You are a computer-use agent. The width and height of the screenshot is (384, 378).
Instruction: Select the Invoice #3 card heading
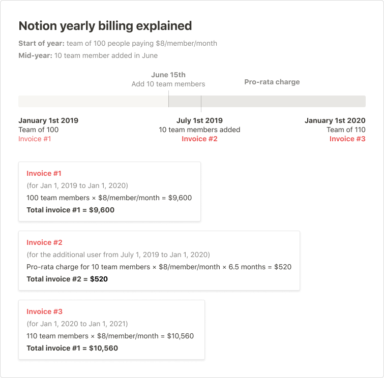tap(44, 311)
